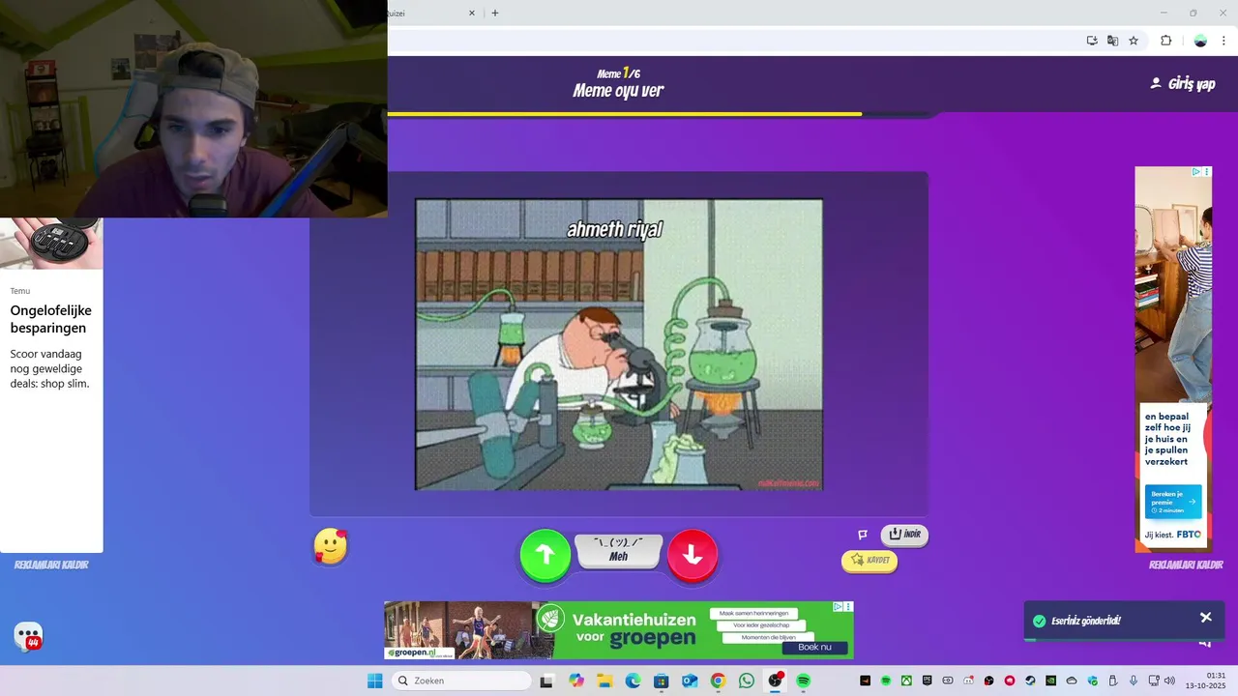Click NVIDIA icon in system tray
This screenshot has width=1238, height=696.
point(1051,681)
